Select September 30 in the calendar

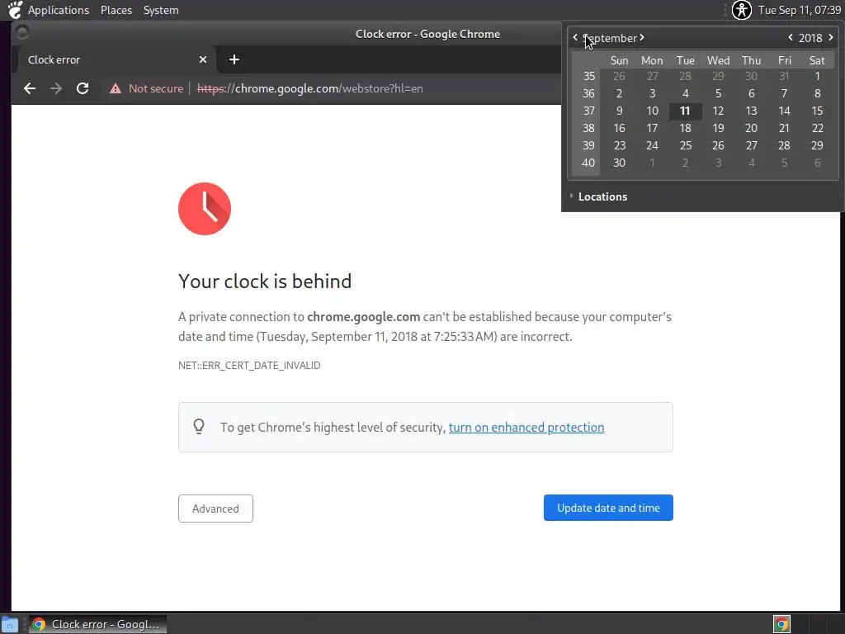pyautogui.click(x=619, y=163)
